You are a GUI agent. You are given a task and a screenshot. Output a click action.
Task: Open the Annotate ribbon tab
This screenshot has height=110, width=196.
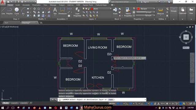coord(26,5)
